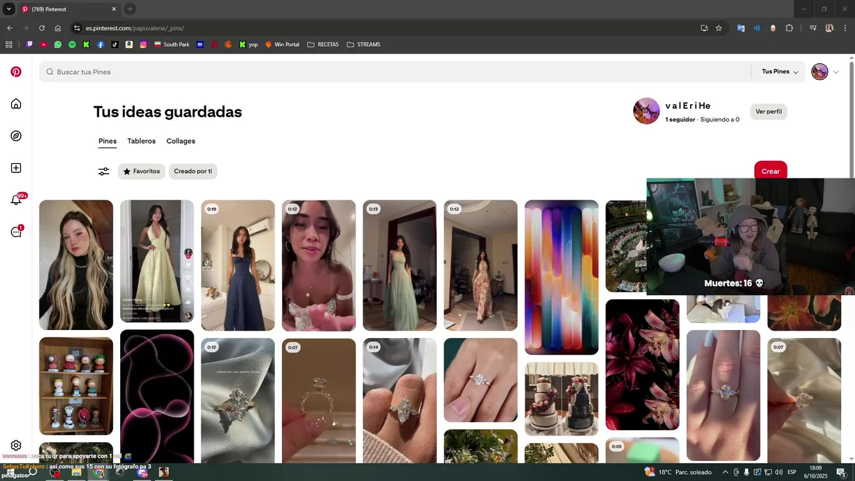The image size is (855, 481).
Task: Open the Windows notification center icon
Action: click(842, 472)
